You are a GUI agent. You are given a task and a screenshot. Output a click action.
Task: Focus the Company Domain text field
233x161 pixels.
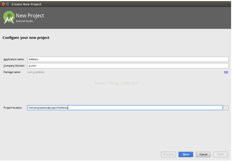127,66
